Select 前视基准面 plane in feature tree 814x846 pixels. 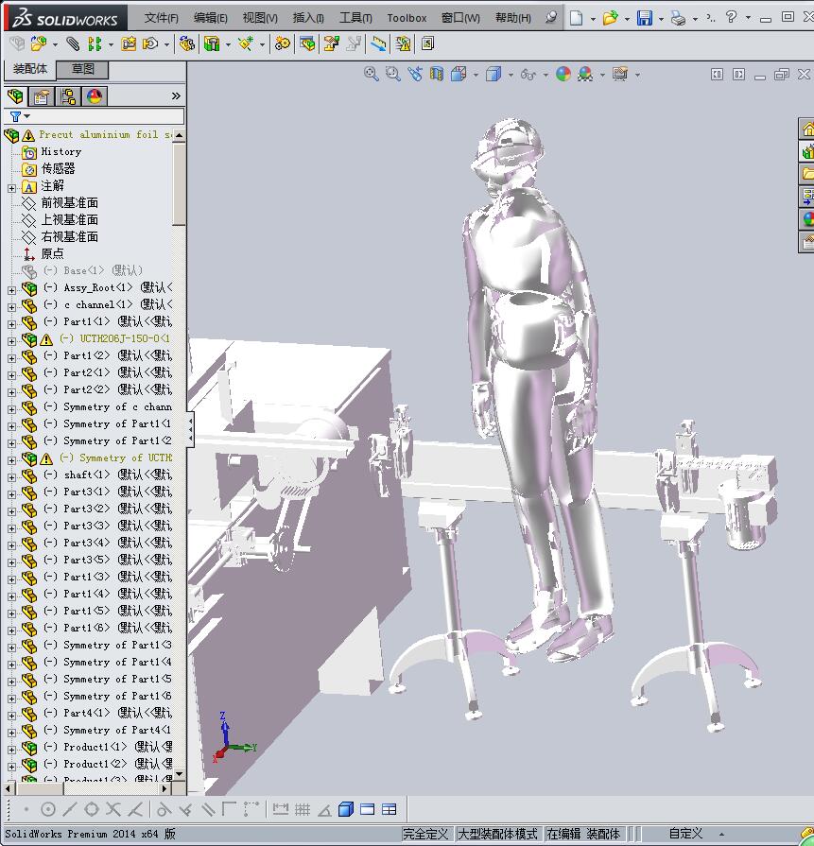69,203
